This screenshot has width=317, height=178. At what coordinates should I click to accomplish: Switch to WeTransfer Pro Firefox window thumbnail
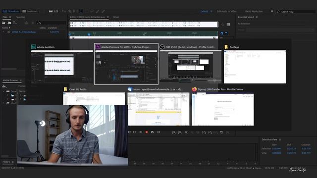[x=222, y=106]
